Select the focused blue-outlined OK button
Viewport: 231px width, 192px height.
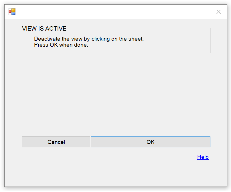[x=150, y=142]
